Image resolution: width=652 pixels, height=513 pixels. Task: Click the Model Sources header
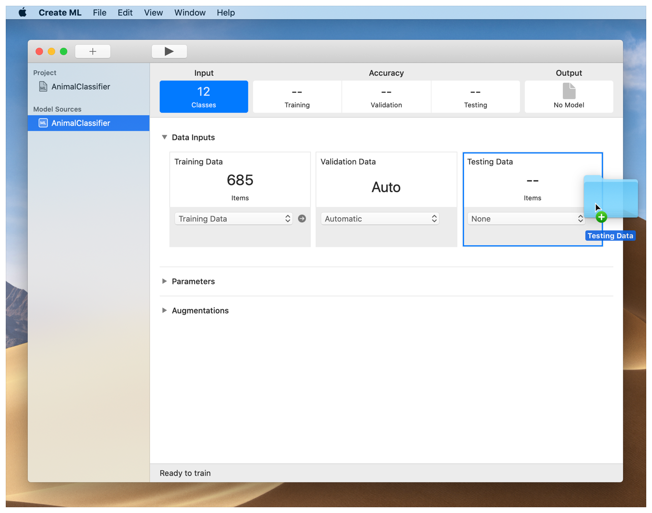click(57, 109)
